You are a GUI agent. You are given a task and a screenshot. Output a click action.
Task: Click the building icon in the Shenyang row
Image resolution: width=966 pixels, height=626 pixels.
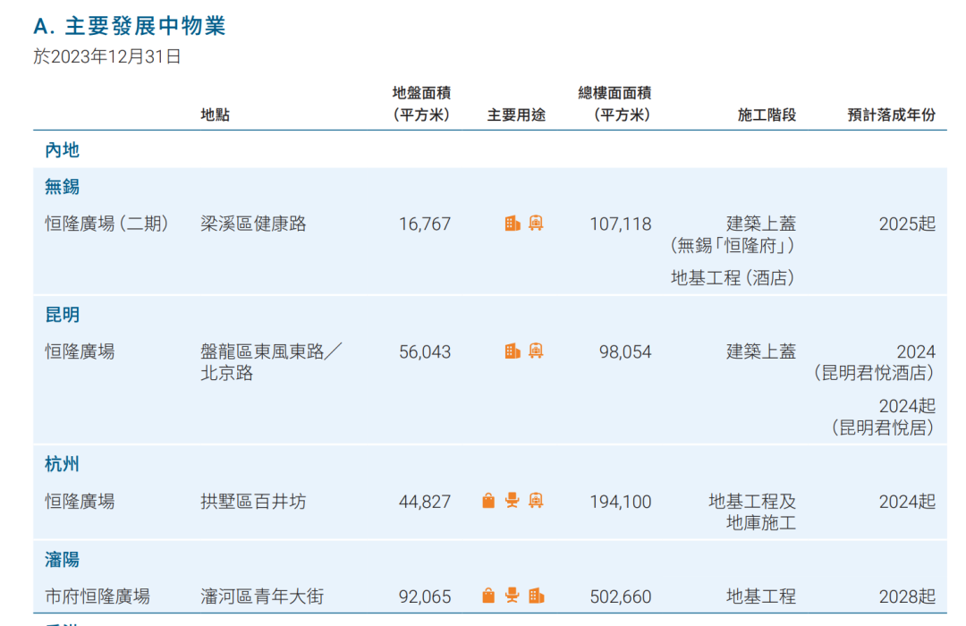coord(536,596)
